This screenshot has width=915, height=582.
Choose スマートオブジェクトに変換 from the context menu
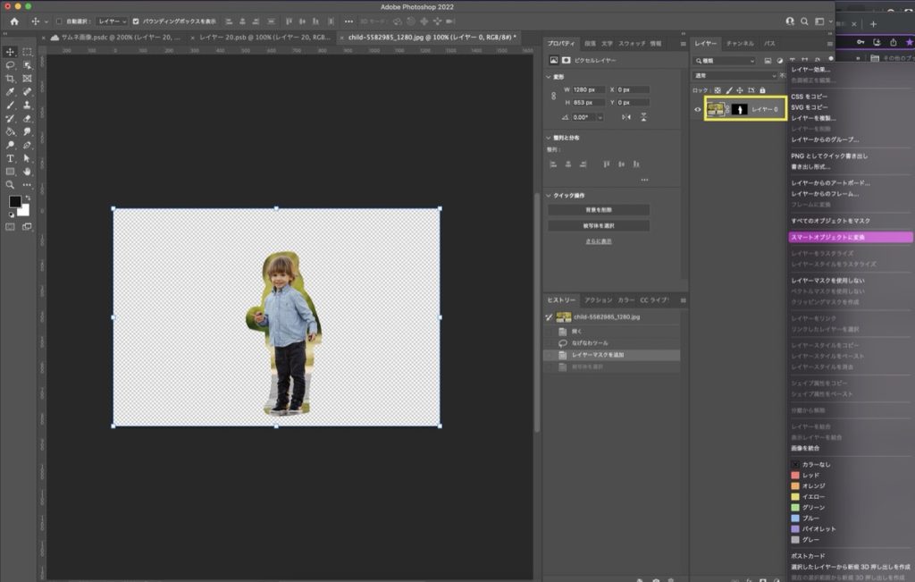point(851,237)
